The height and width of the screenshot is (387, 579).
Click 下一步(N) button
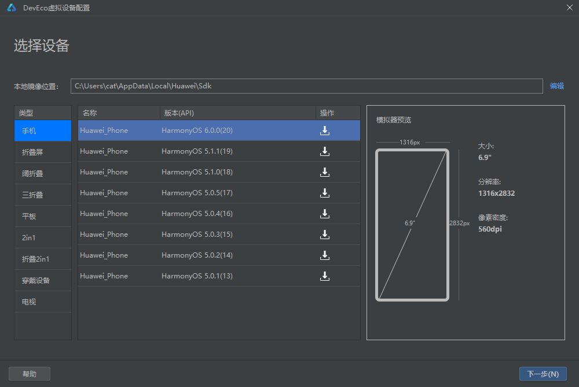[x=543, y=374]
